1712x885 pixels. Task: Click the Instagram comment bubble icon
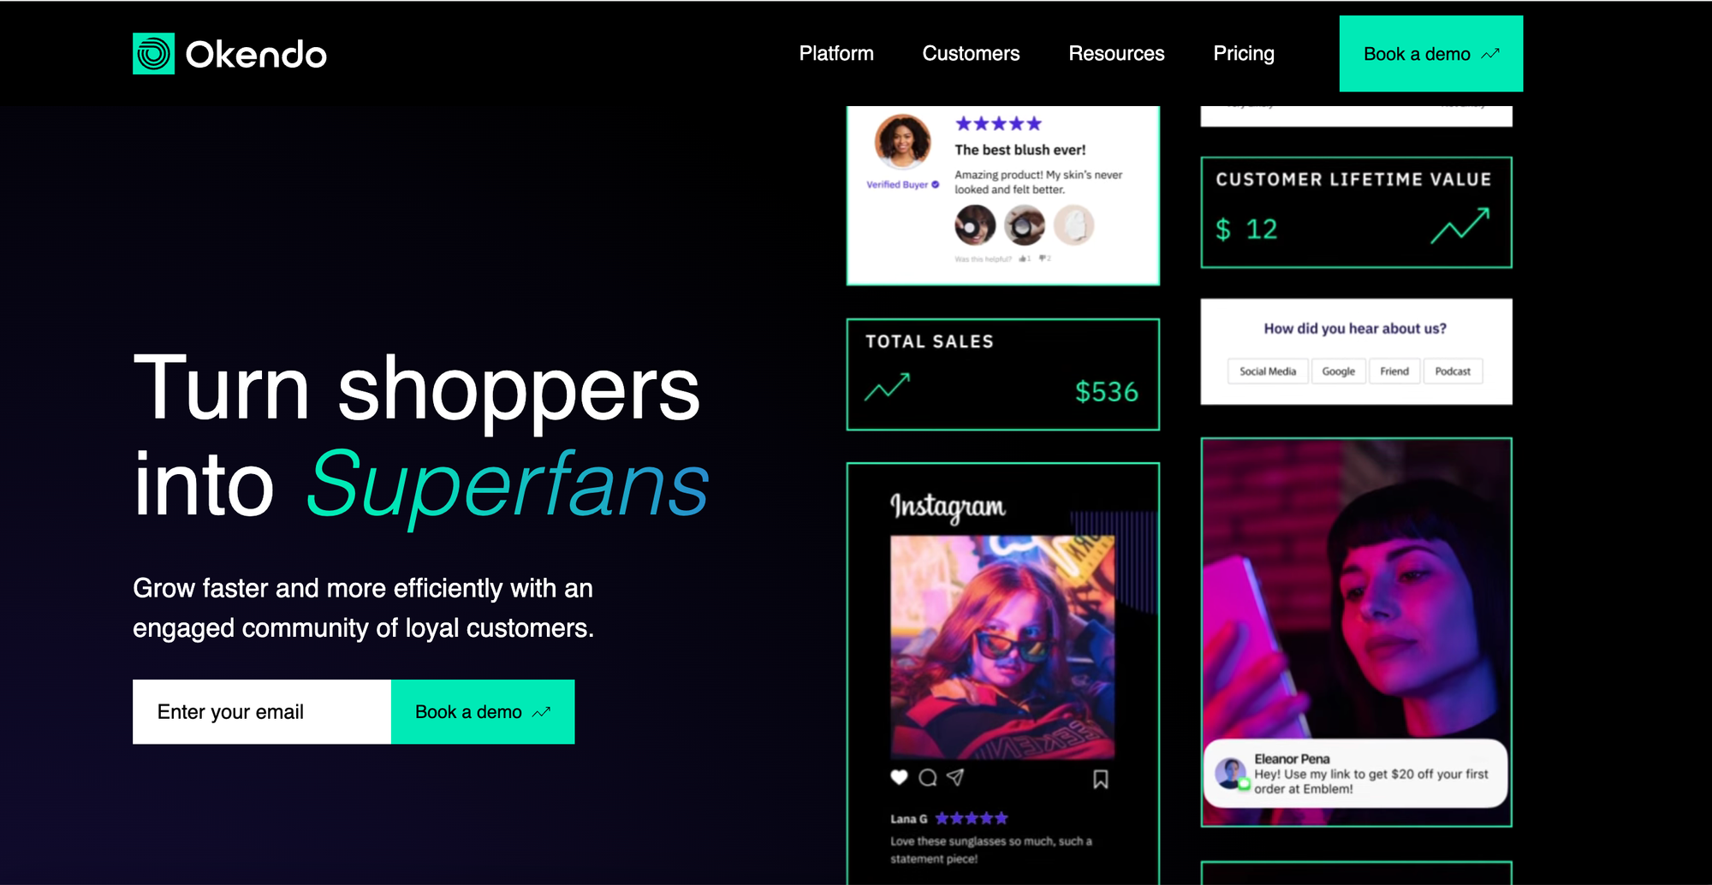pos(928,778)
